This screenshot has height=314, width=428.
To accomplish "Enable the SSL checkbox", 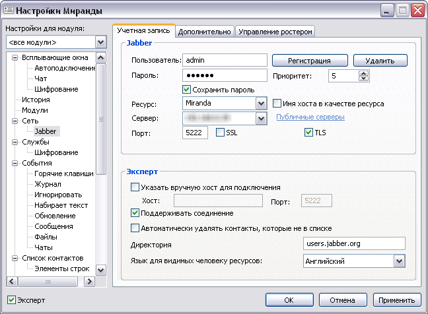I will (x=221, y=133).
